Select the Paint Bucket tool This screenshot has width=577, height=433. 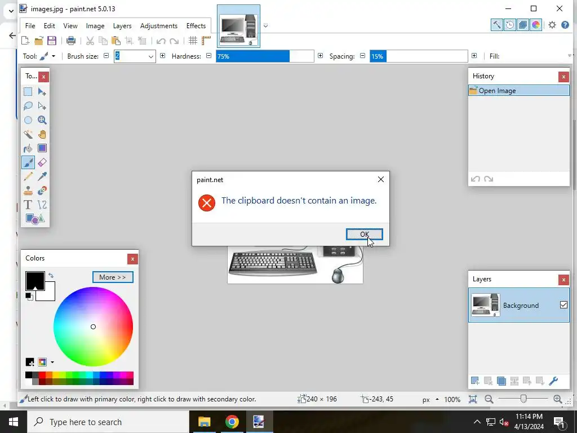[28, 148]
